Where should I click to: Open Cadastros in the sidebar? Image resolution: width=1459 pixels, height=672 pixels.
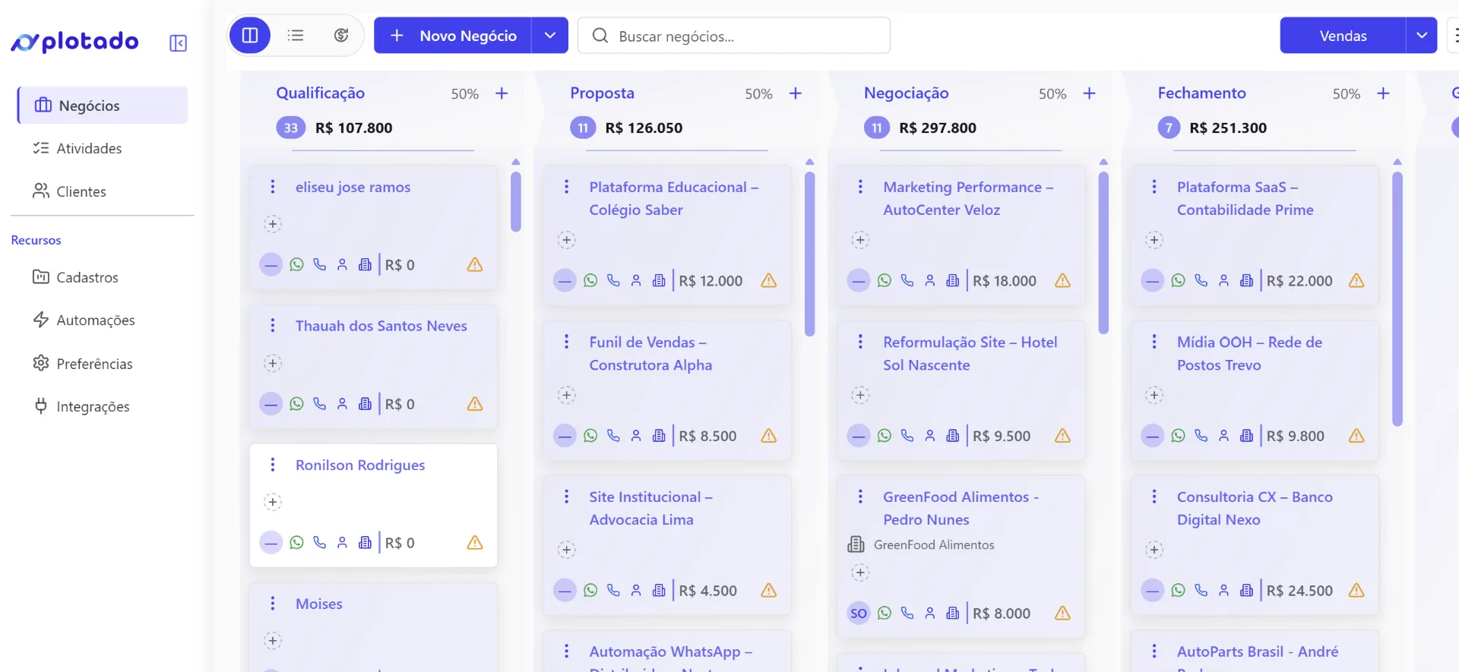76,277
